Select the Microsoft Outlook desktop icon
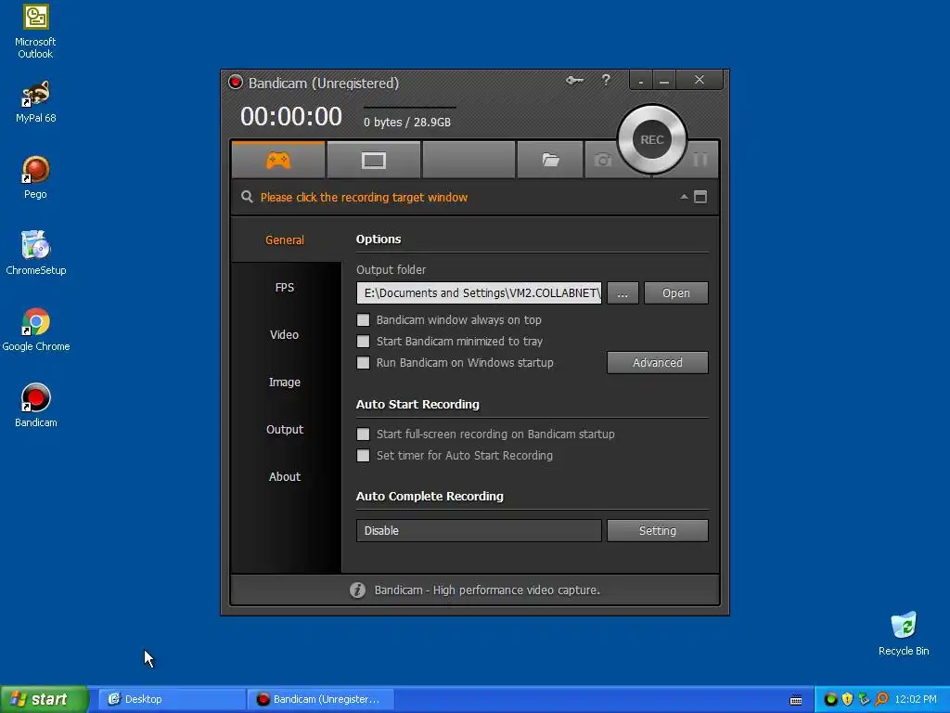 tap(35, 32)
